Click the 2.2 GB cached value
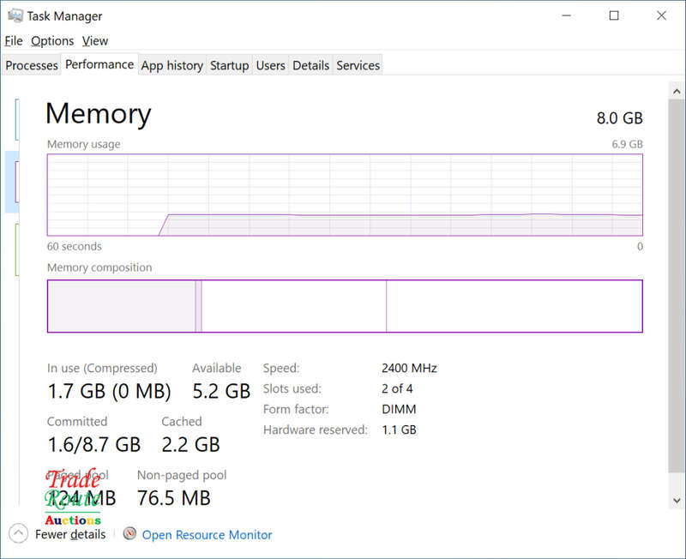Image resolution: width=686 pixels, height=559 pixels. pyautogui.click(x=190, y=445)
